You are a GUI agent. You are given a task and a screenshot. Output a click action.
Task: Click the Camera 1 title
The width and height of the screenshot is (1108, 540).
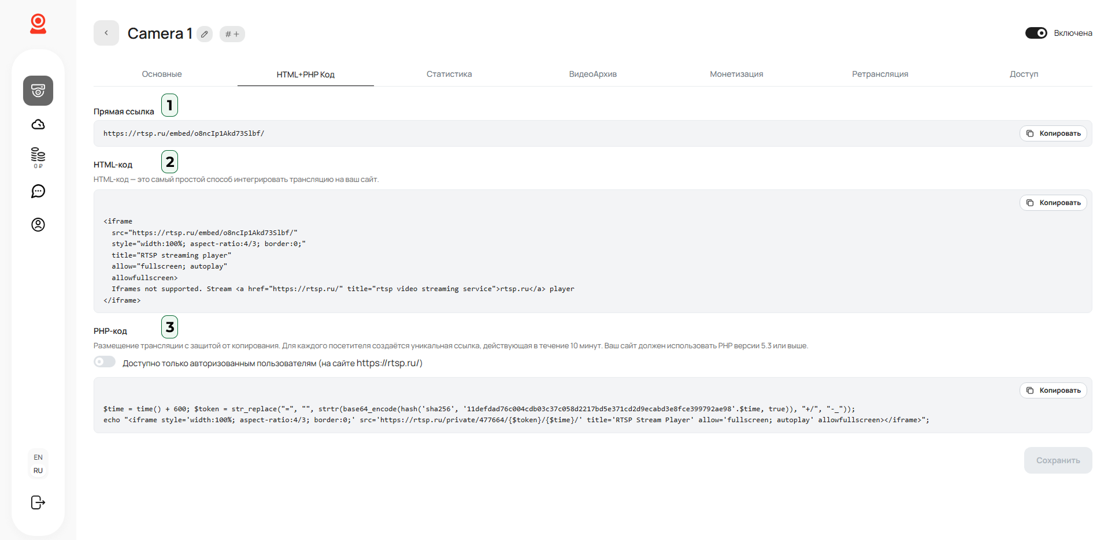(160, 33)
